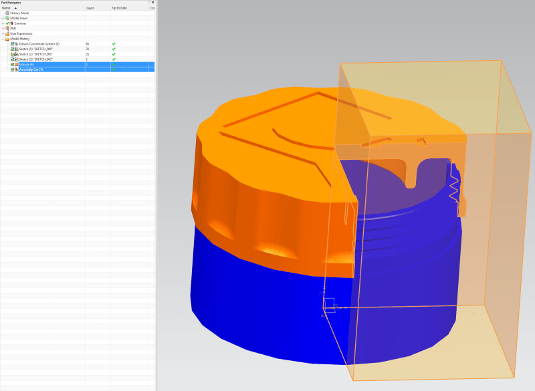Click the User Expressions folder icon

(x=7, y=33)
